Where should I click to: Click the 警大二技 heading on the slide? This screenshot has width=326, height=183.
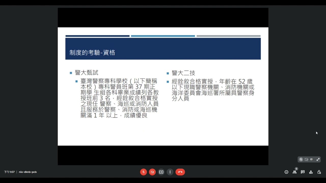click(183, 73)
